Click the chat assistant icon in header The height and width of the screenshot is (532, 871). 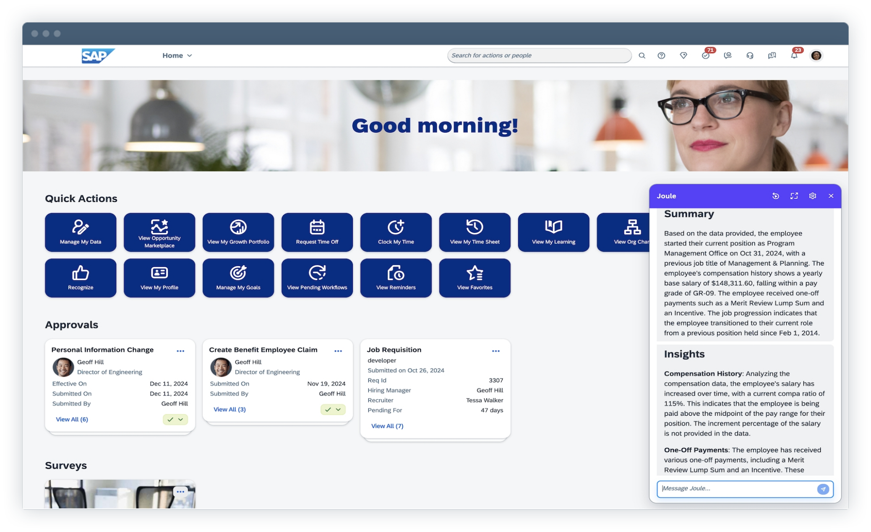[x=728, y=55]
